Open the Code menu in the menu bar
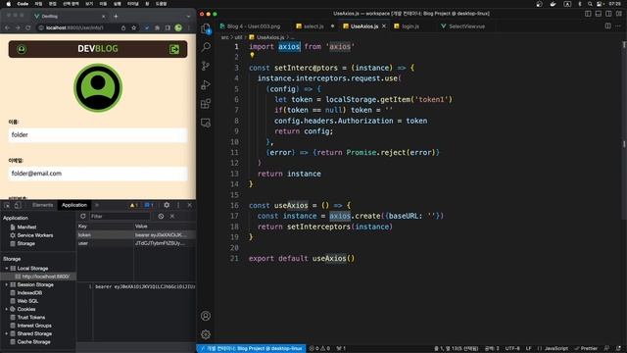The image size is (627, 353). 23,4
